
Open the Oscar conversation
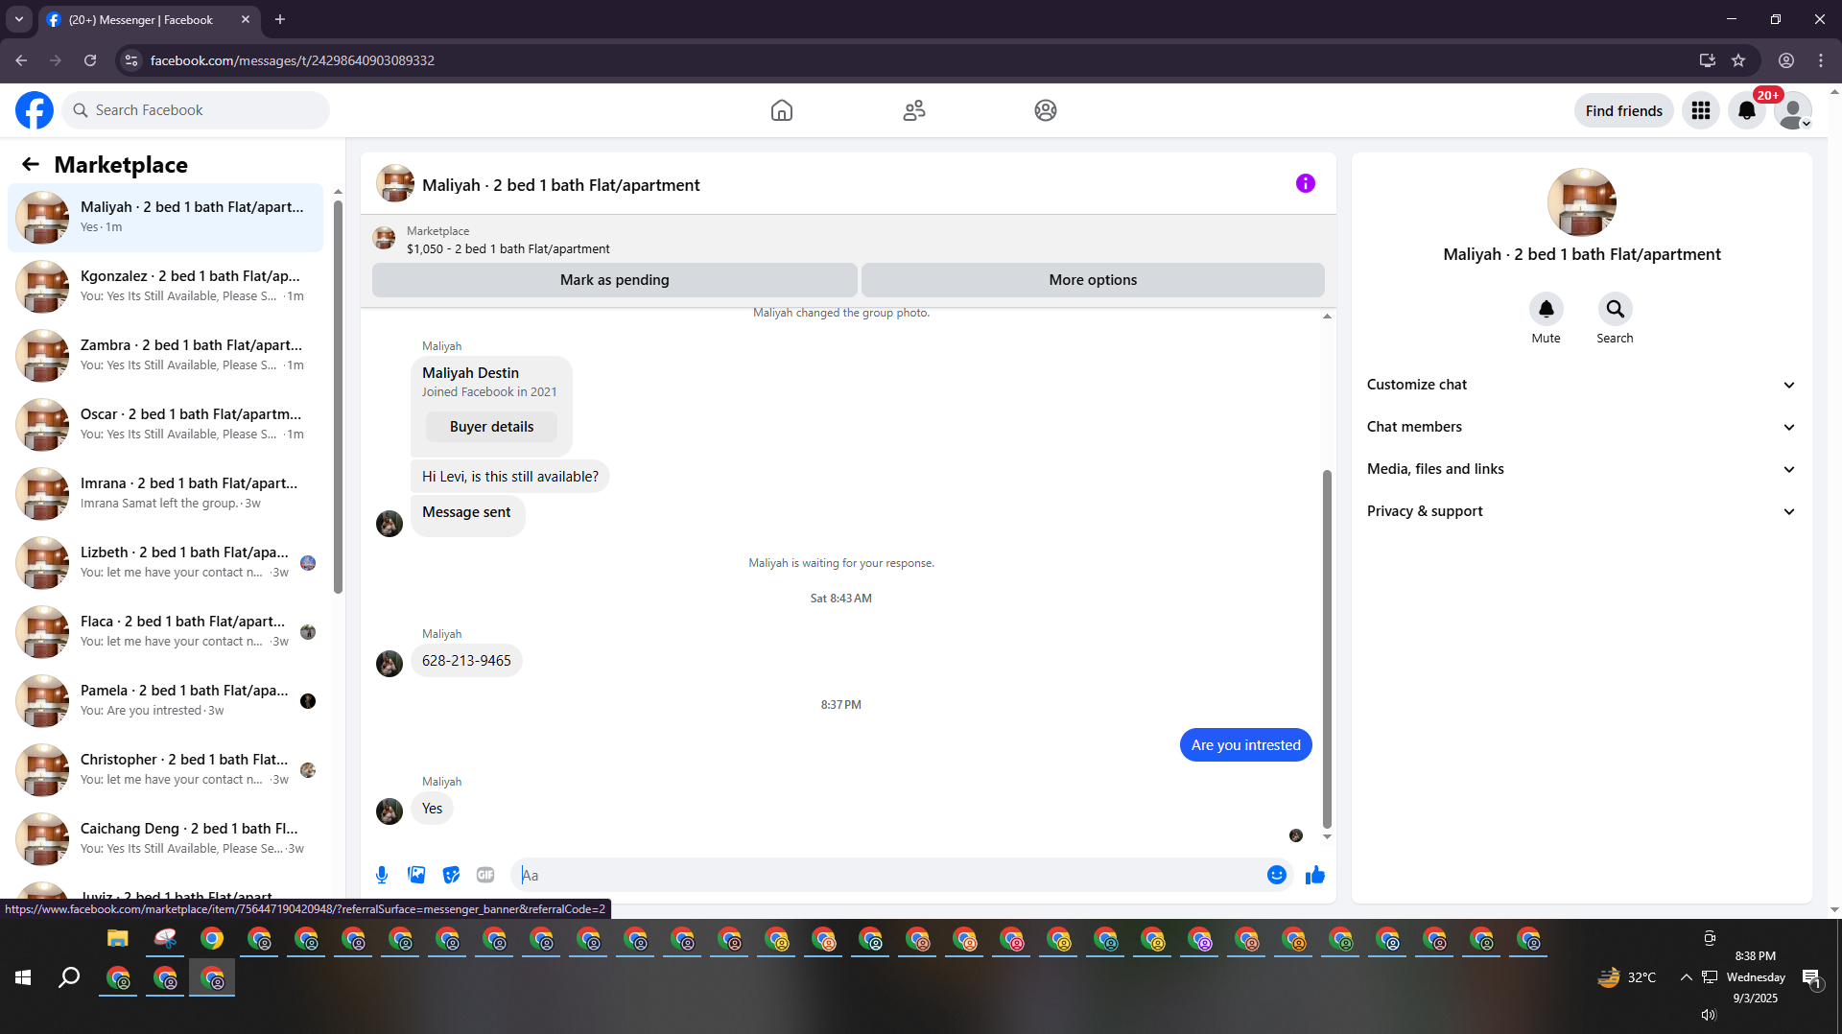[166, 425]
